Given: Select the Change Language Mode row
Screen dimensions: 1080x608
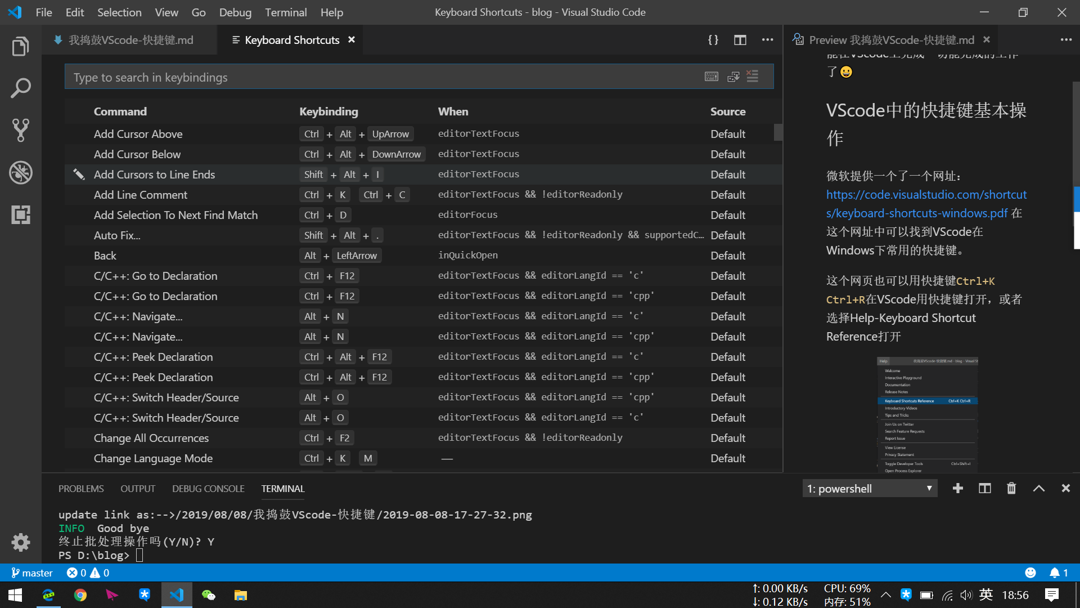Looking at the screenshot, I should click(420, 458).
